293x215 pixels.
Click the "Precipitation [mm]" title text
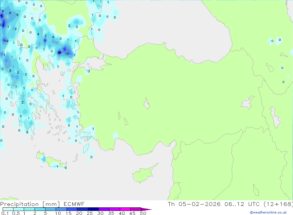tap(30, 204)
